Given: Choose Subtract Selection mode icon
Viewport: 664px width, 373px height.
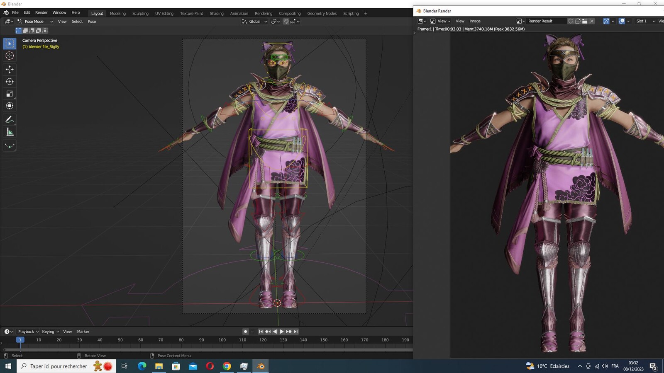Looking at the screenshot, I should [32, 31].
